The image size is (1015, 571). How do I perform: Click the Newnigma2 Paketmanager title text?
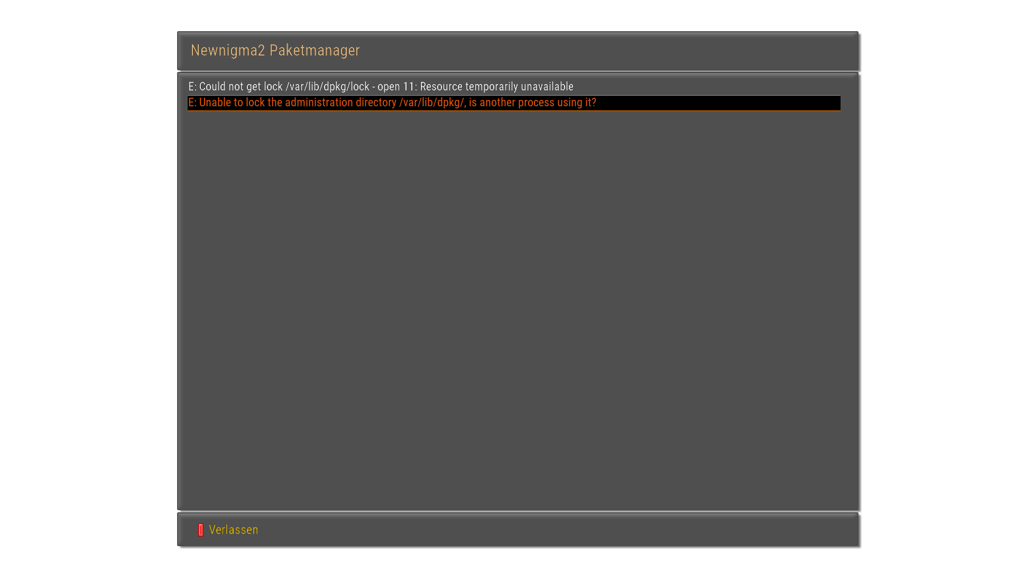point(274,50)
